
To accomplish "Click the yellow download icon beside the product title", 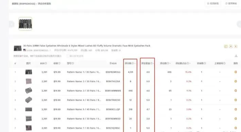I will pos(236,47).
